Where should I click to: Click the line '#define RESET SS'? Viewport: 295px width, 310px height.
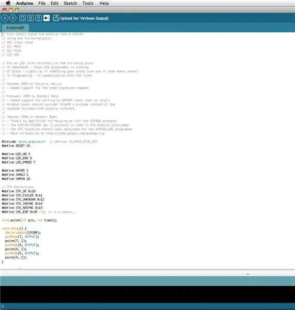pyautogui.click(x=16, y=146)
